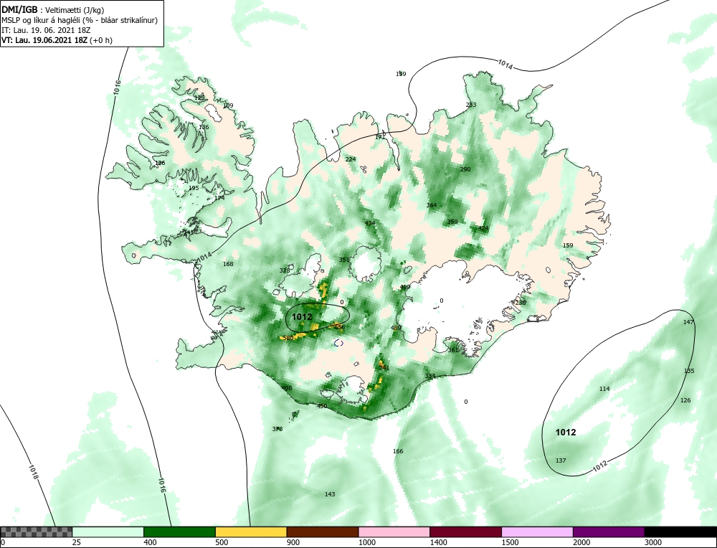Viewport: 717px width, 548px height.
Task: Click the checkered gray 0–25 legend swatch
Action: click(36, 532)
